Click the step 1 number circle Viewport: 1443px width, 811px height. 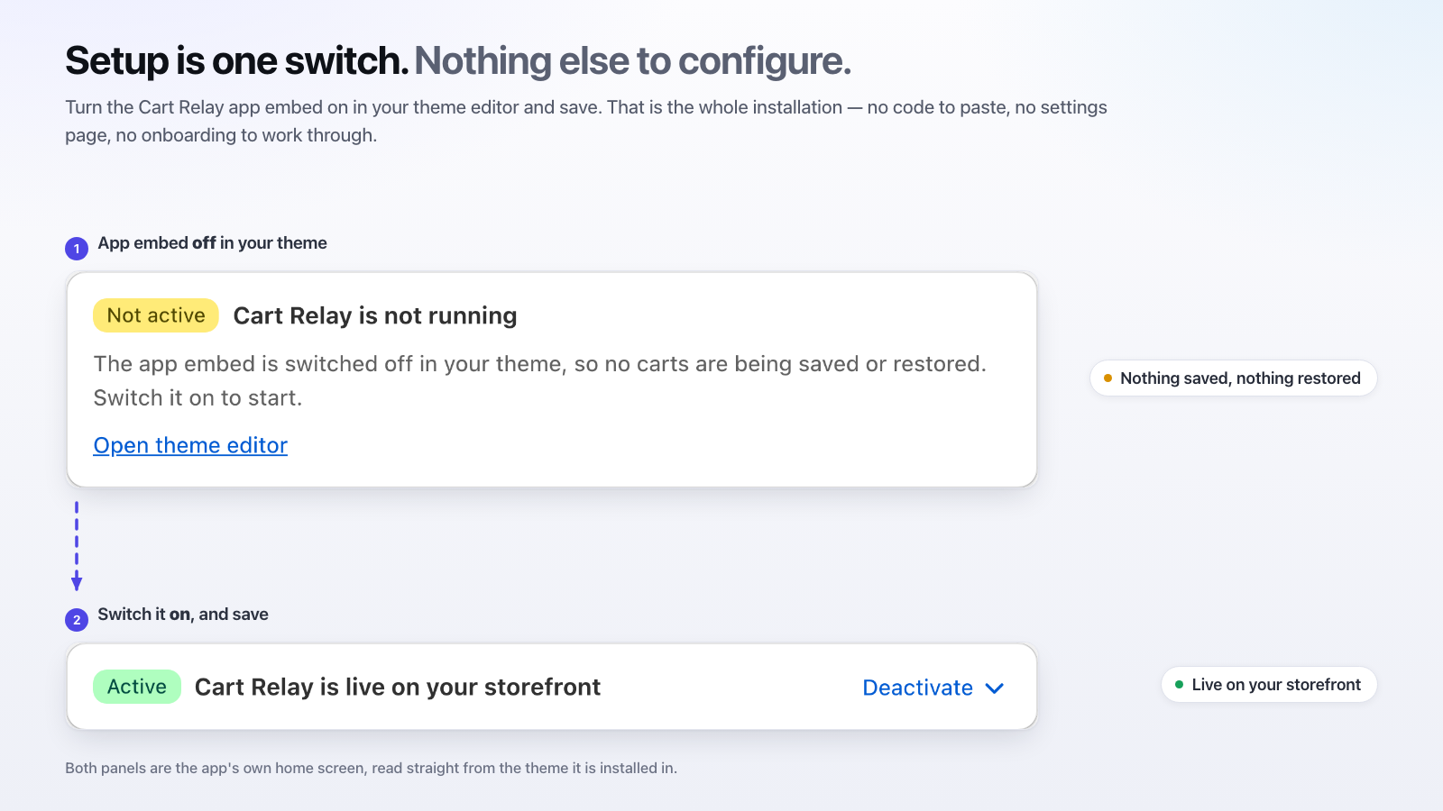pyautogui.click(x=77, y=249)
